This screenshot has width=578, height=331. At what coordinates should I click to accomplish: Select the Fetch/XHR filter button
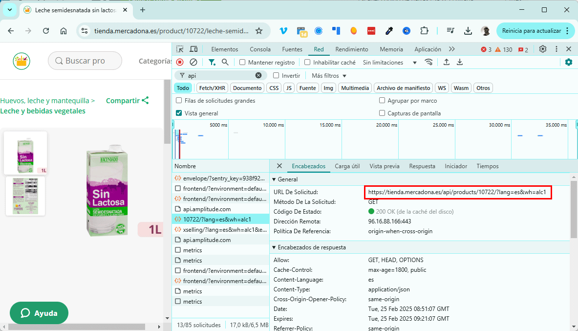pos(212,88)
